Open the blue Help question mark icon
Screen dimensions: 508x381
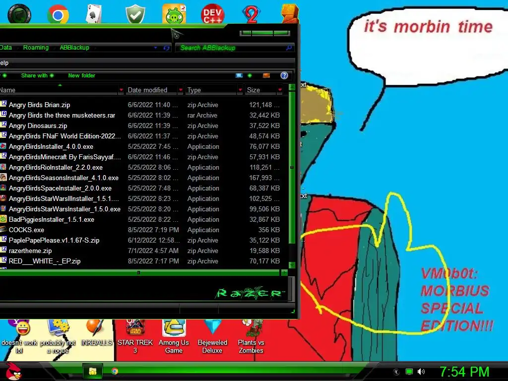pyautogui.click(x=284, y=75)
